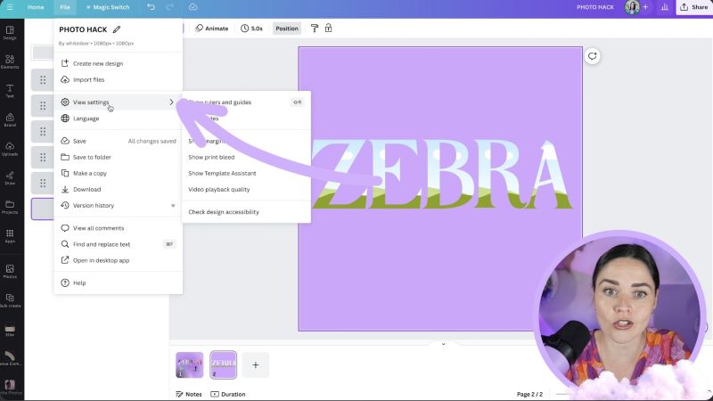The image size is (713, 401).
Task: Redo the last action
Action: coord(169,7)
